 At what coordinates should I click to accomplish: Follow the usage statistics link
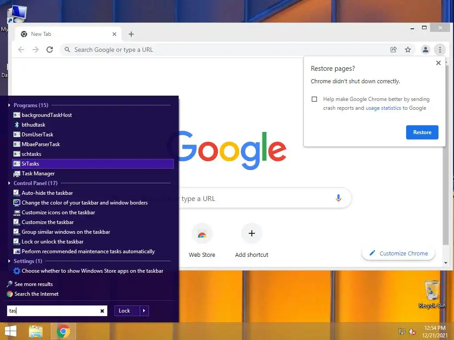(384, 108)
